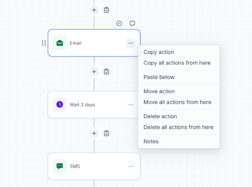
Task: Select the Email action card label
Action: [x=75, y=43]
